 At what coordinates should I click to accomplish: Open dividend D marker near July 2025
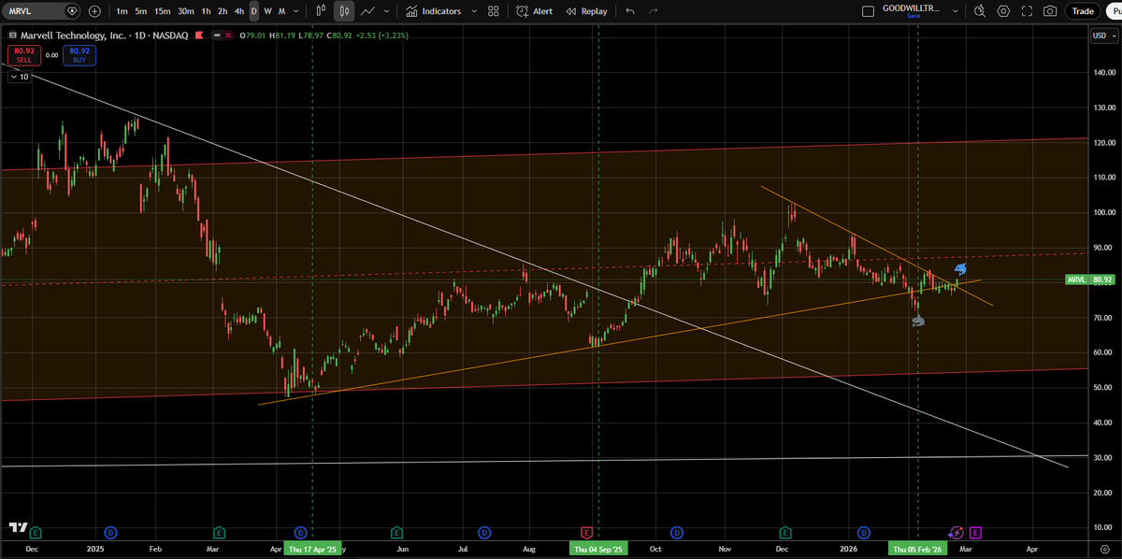(484, 532)
